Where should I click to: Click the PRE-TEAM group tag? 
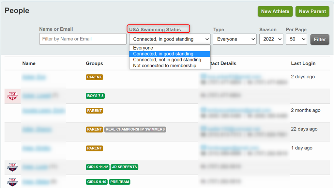click(119, 182)
